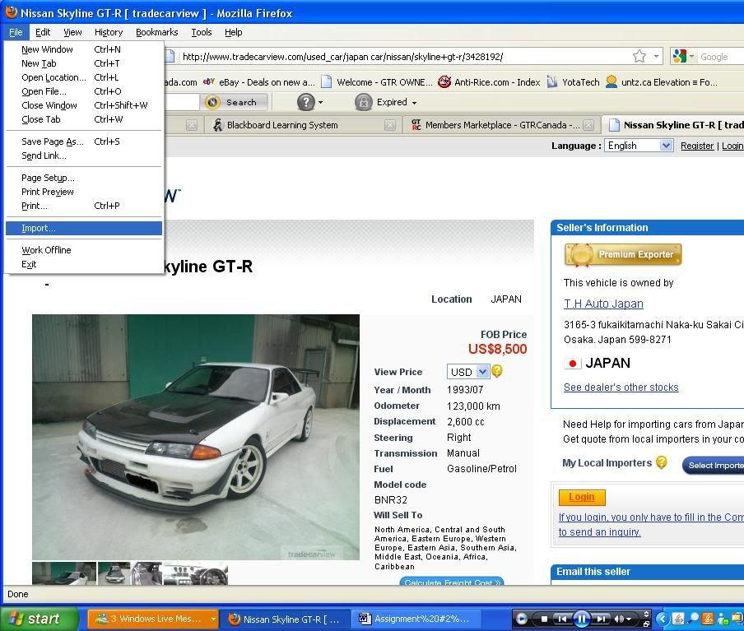Choose Exit from the File menu
The image size is (744, 631).
pos(84,265)
